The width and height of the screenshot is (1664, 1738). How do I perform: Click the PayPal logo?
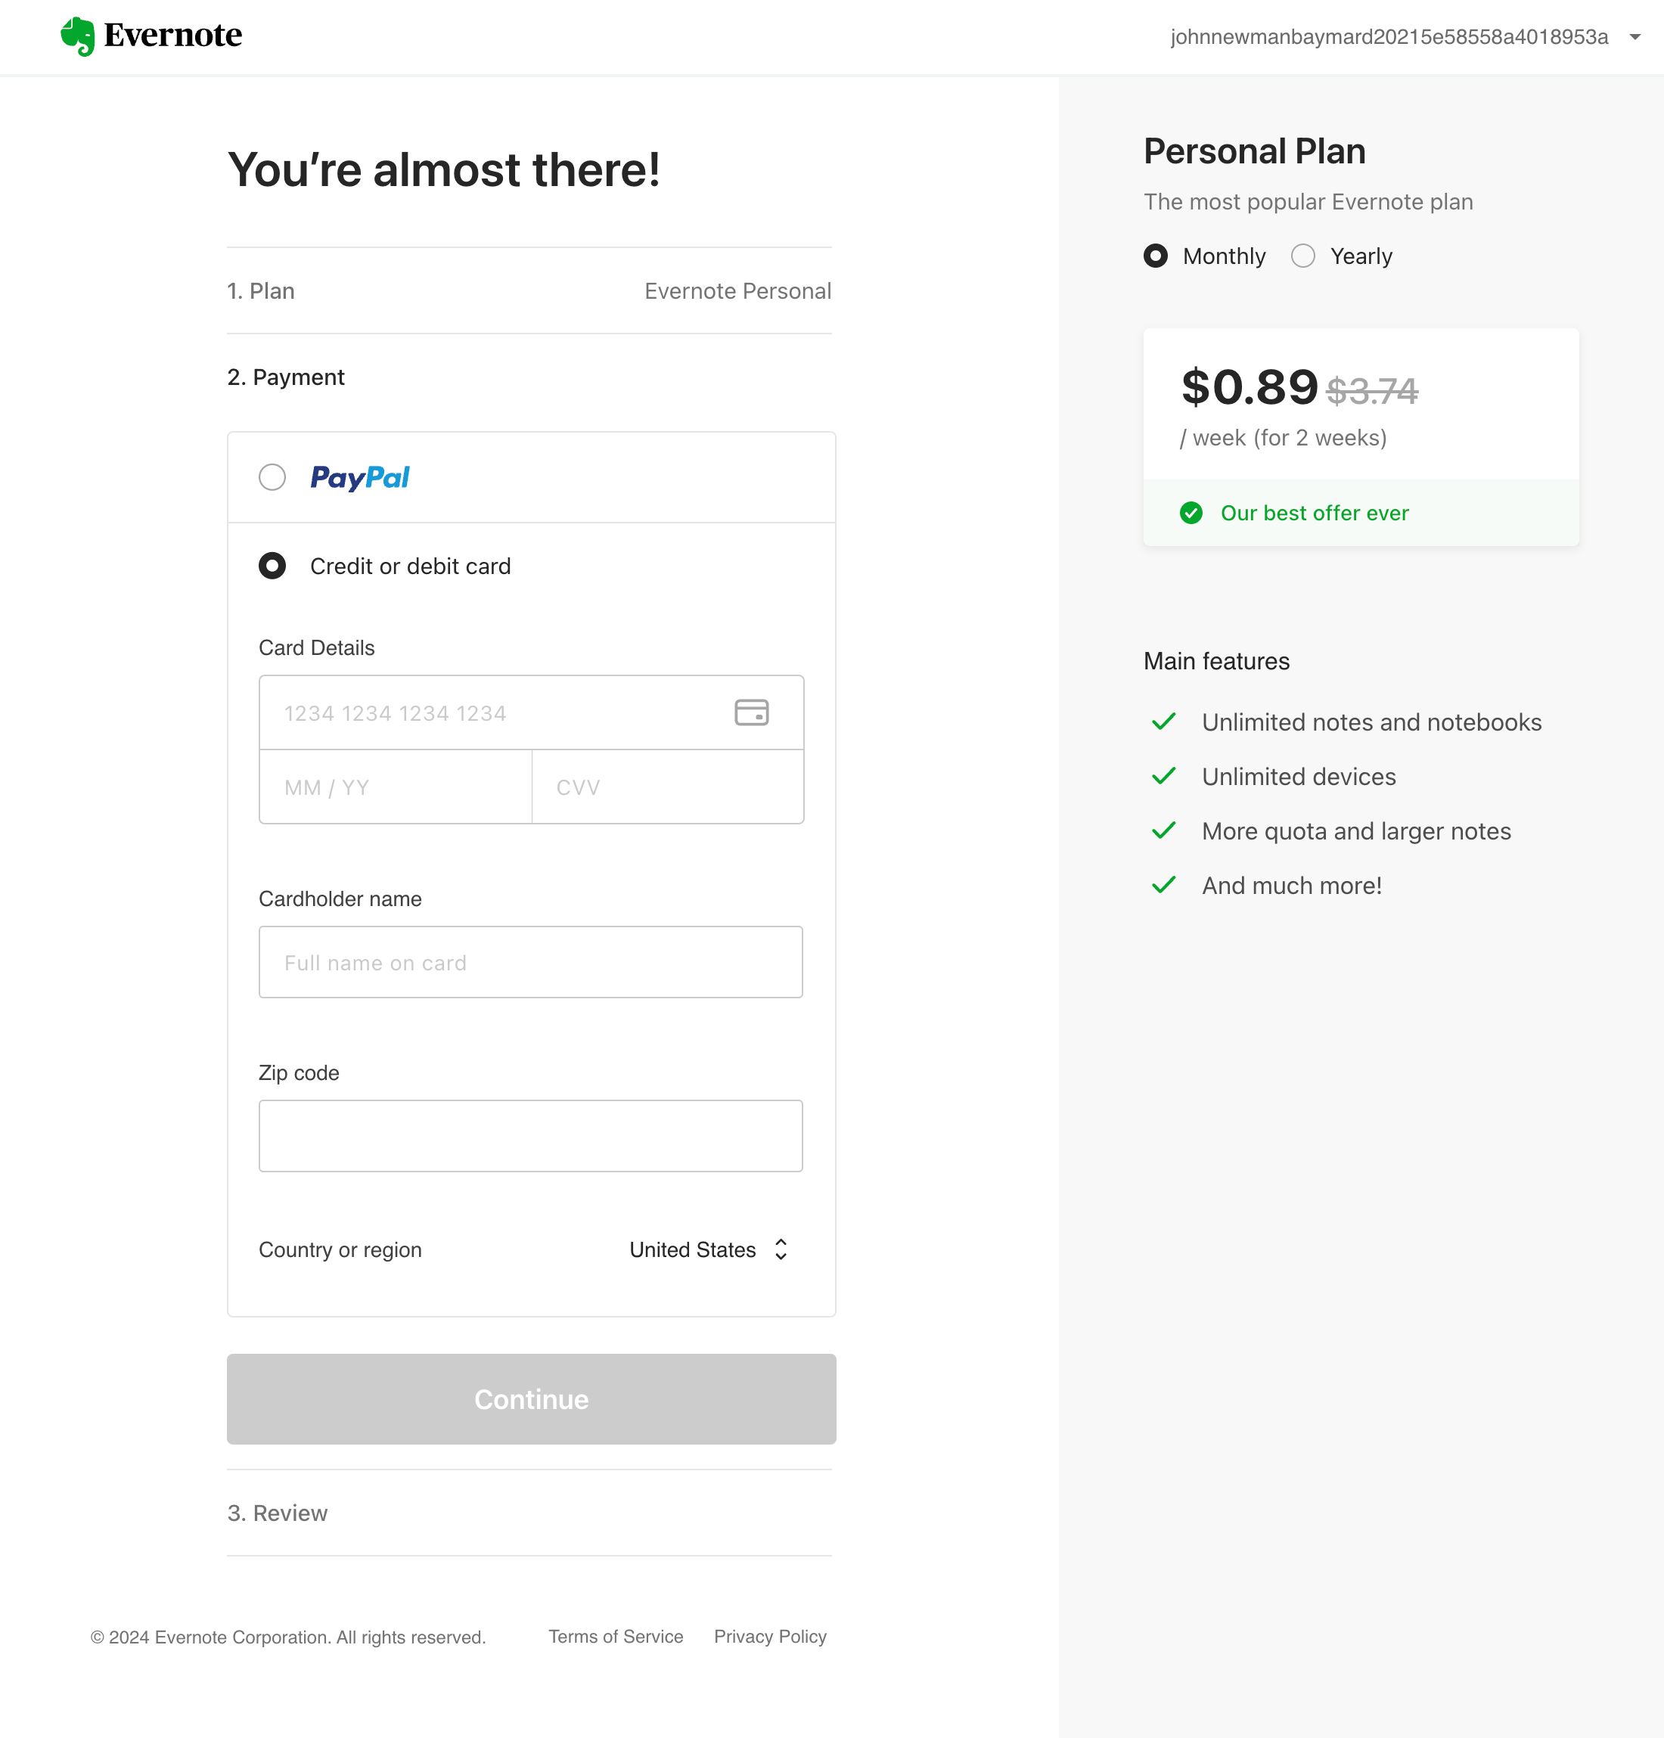coord(359,478)
